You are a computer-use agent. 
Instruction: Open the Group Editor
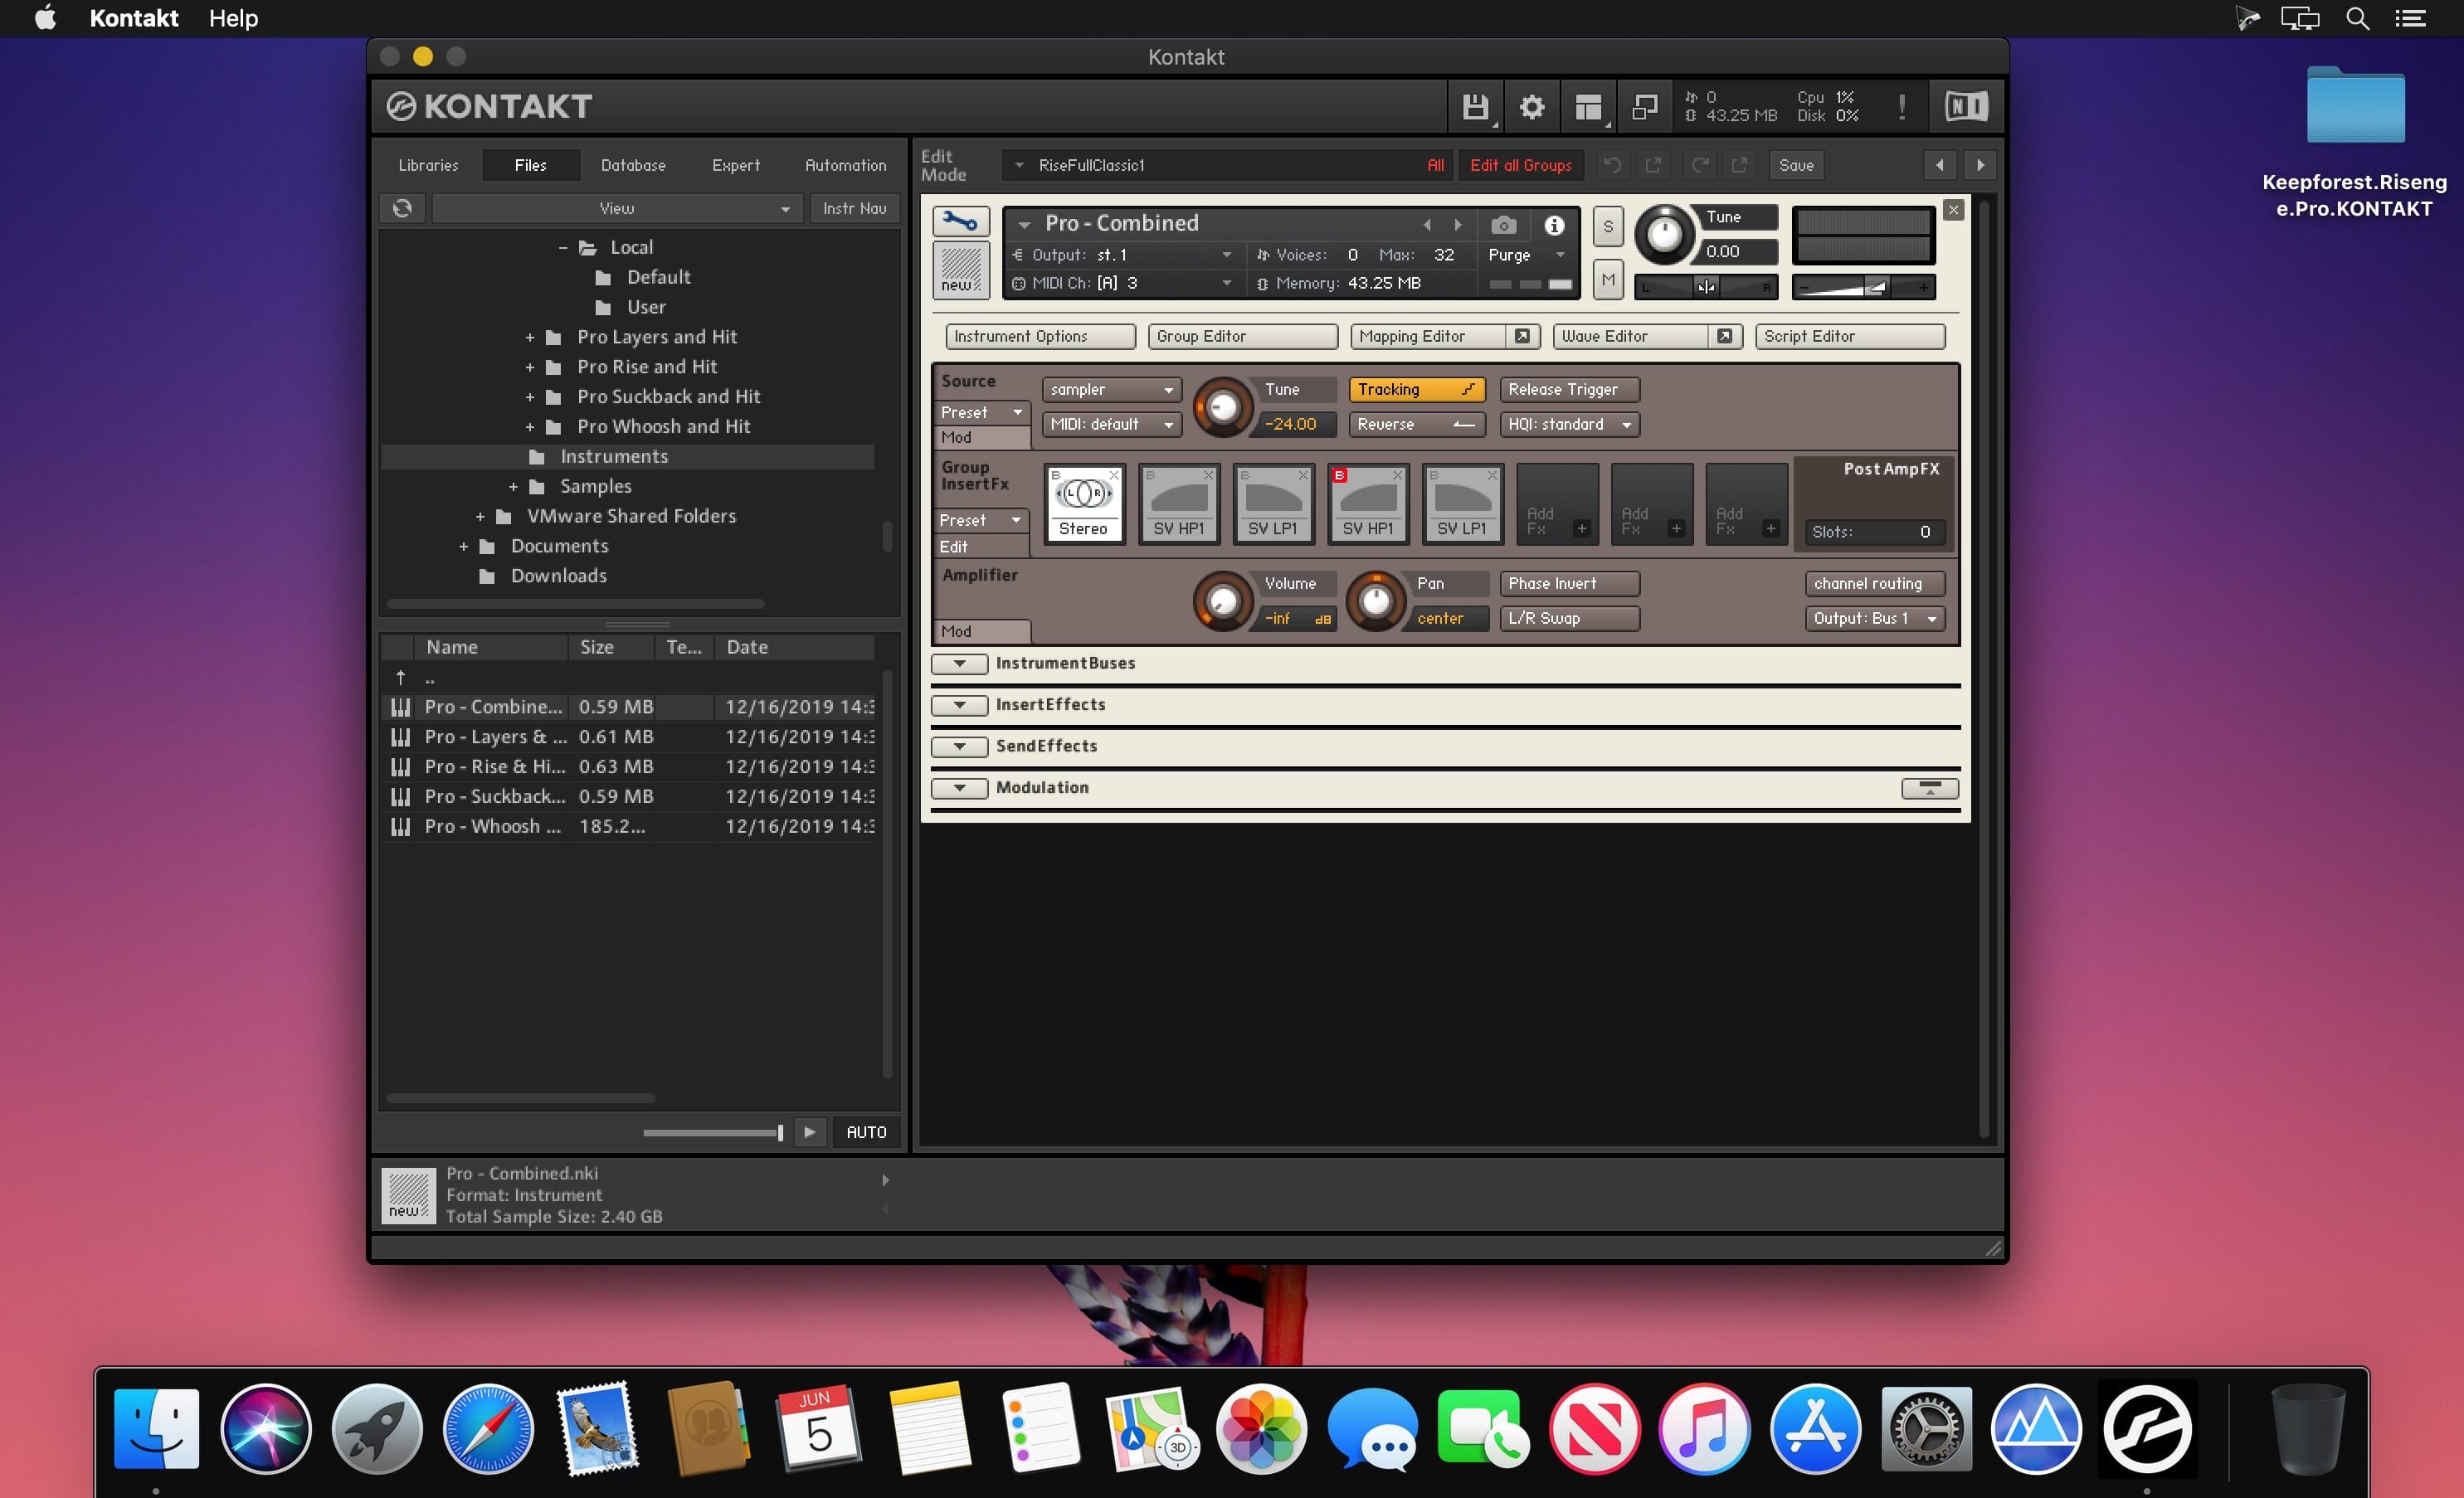(1243, 336)
